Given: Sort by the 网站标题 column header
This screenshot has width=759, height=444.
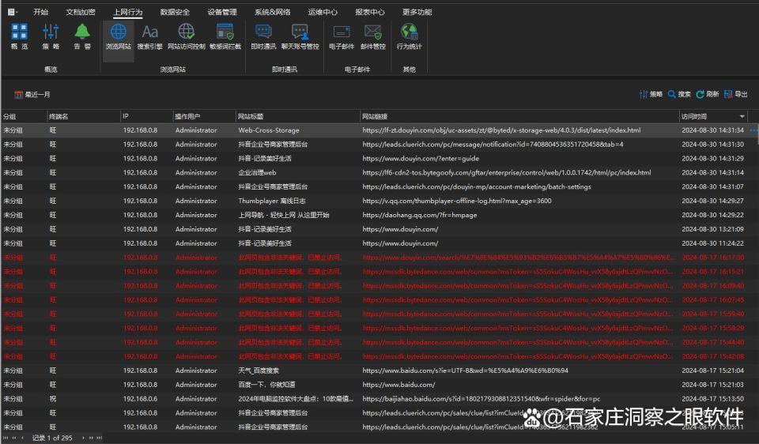Looking at the screenshot, I should [x=298, y=117].
